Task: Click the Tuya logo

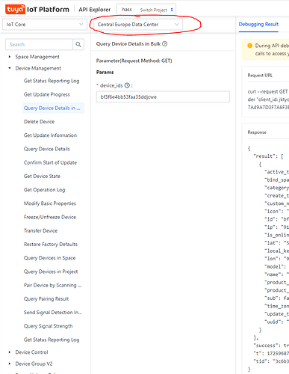Action: click(x=15, y=10)
